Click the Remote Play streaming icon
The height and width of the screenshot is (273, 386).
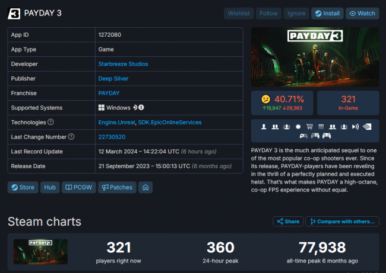pos(355,127)
